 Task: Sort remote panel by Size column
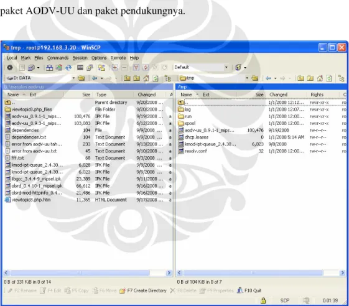click(251, 95)
